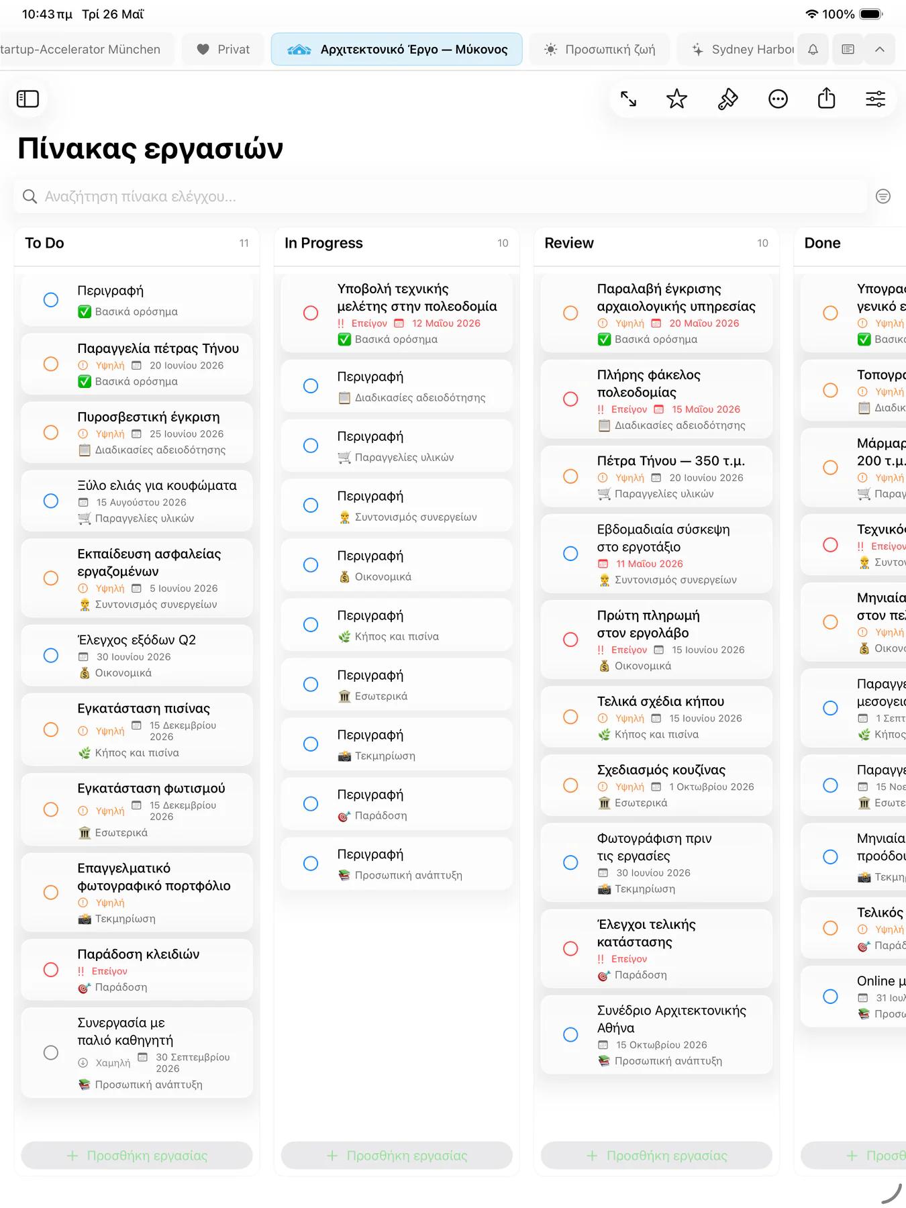Toggle the sidebar panel icon
906x1208 pixels.
coord(28,99)
